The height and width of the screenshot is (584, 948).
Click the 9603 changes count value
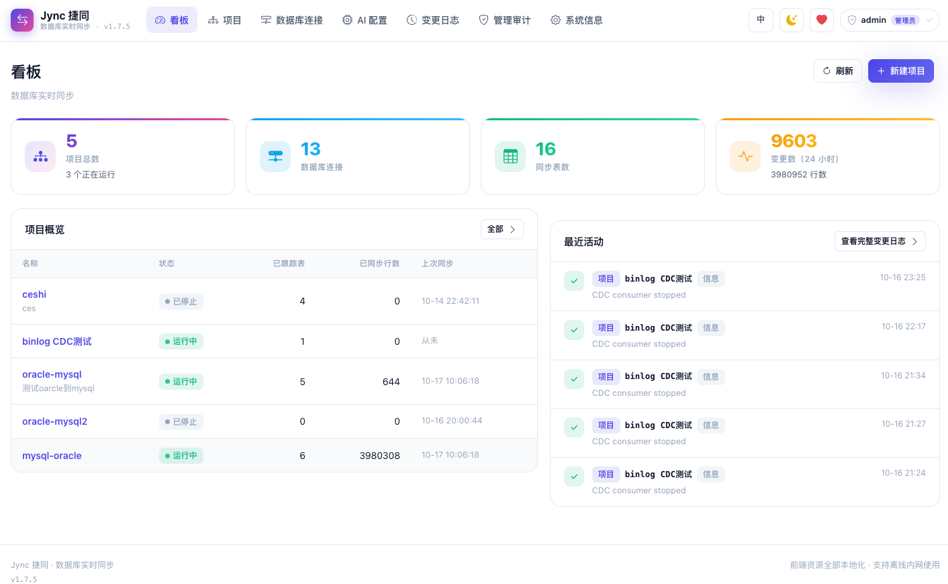(x=794, y=141)
